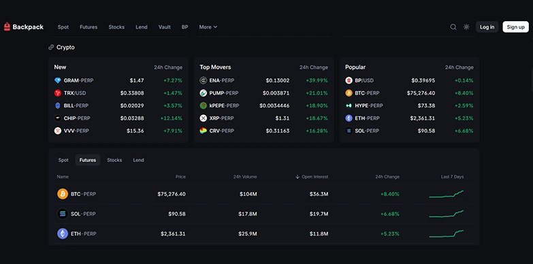Click the $75,276.40 price in BTC-PERP table row
This screenshot has height=264, width=533.
coord(172,194)
